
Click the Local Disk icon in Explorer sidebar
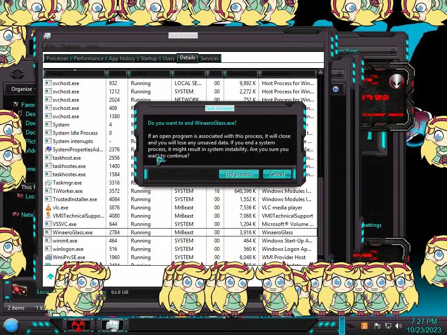(x=20, y=196)
